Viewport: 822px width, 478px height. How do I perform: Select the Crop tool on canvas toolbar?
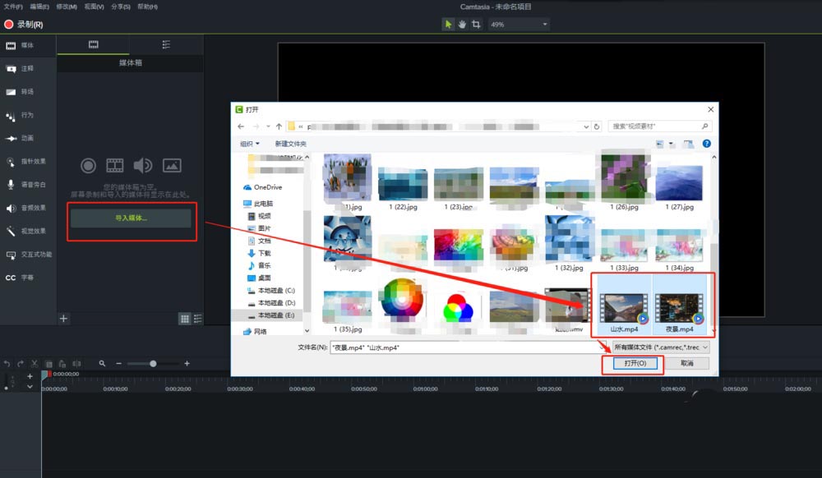[476, 24]
